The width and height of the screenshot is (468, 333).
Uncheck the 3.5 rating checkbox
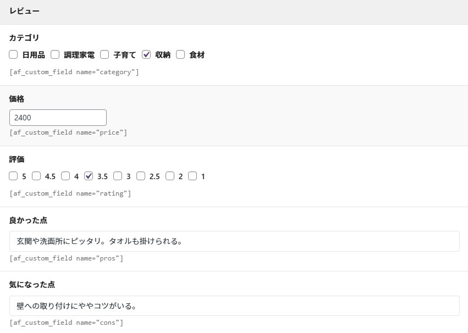(x=89, y=176)
